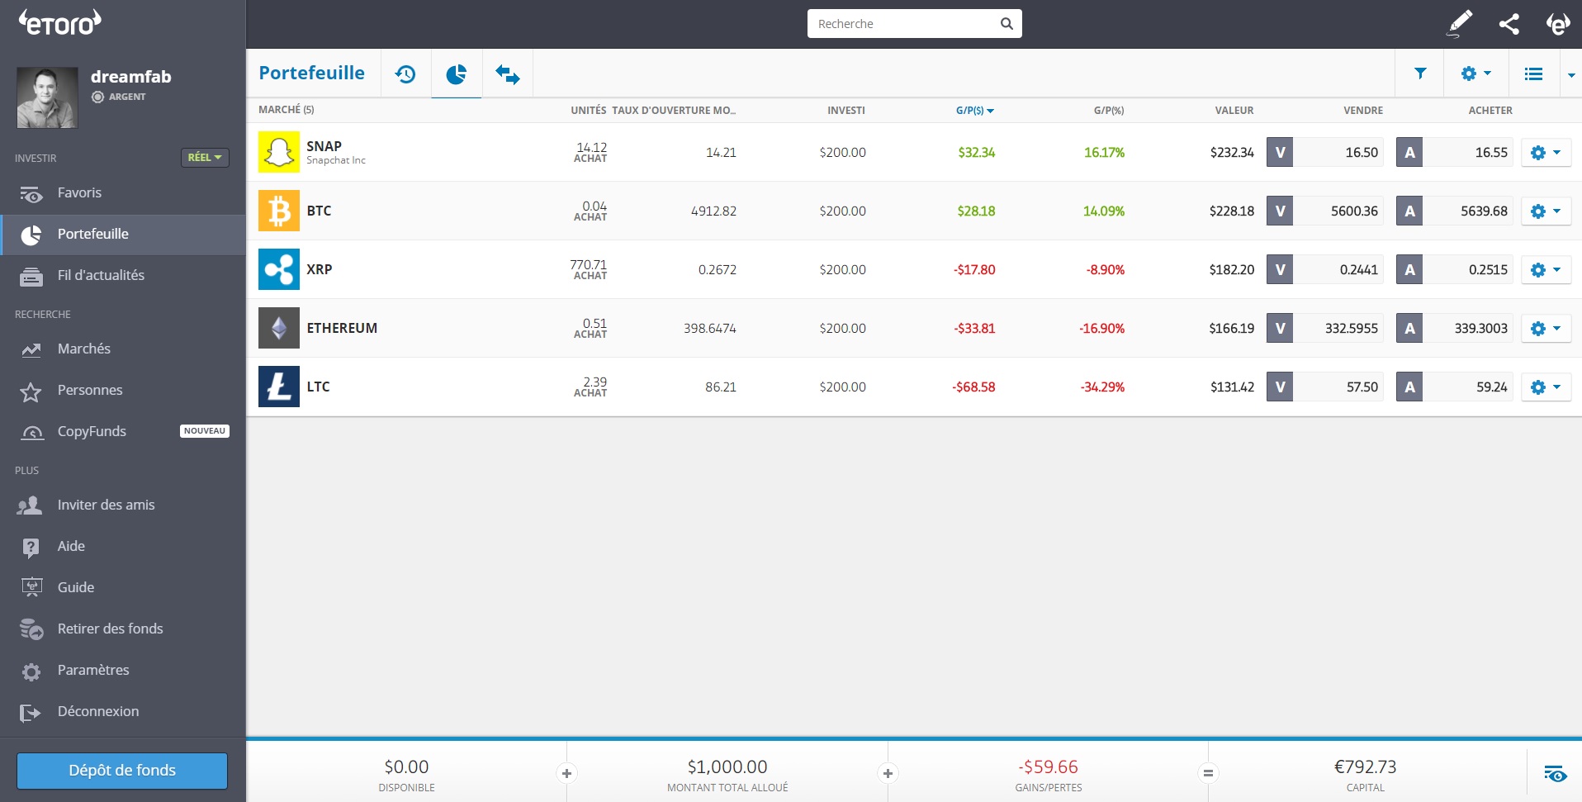Screen dimensions: 1582x802
Task: Click the Bitcoin logo icon
Action: pos(279,211)
